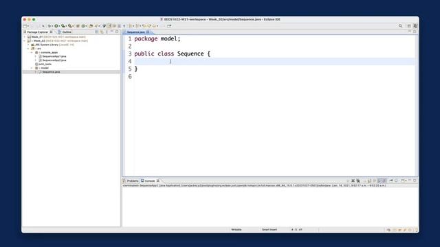Viewport: 440px width, 247px height.
Task: Click the New file wizard icon in toolbar
Action: click(x=25, y=26)
